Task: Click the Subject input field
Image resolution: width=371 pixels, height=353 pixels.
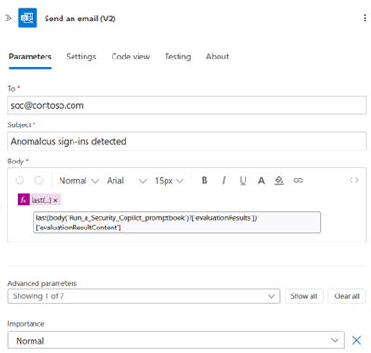Action: 187,141
